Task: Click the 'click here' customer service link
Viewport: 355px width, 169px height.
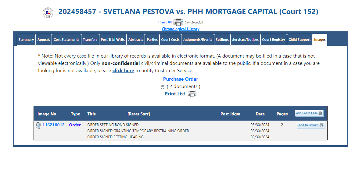Action: (x=123, y=71)
